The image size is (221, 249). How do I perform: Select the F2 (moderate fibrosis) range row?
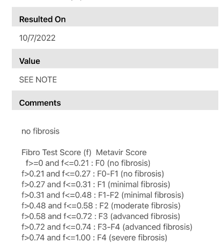click(101, 206)
